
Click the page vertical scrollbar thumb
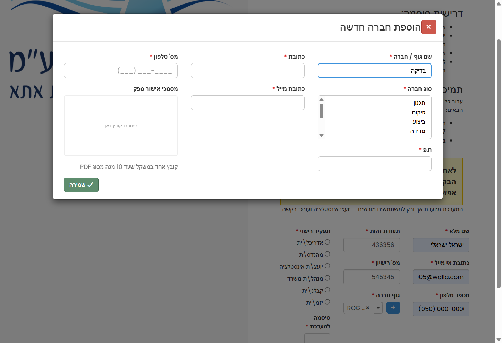(499, 164)
